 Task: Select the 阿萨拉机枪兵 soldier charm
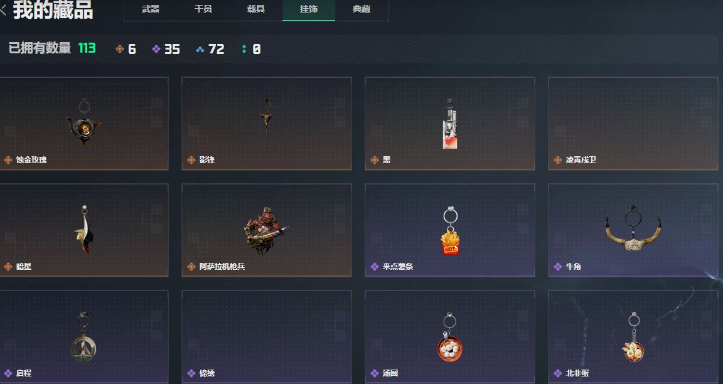266,231
